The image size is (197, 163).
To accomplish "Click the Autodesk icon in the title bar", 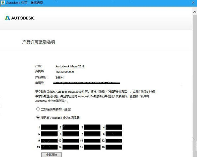I will 3,3.
